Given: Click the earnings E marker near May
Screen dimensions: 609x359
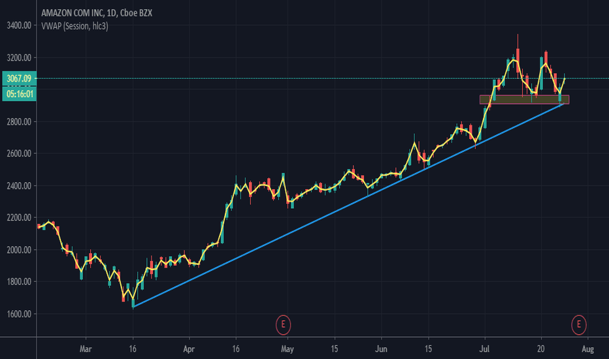Looking at the screenshot, I should 283,324.
